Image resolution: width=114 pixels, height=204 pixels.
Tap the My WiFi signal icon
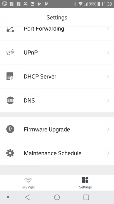(28, 180)
